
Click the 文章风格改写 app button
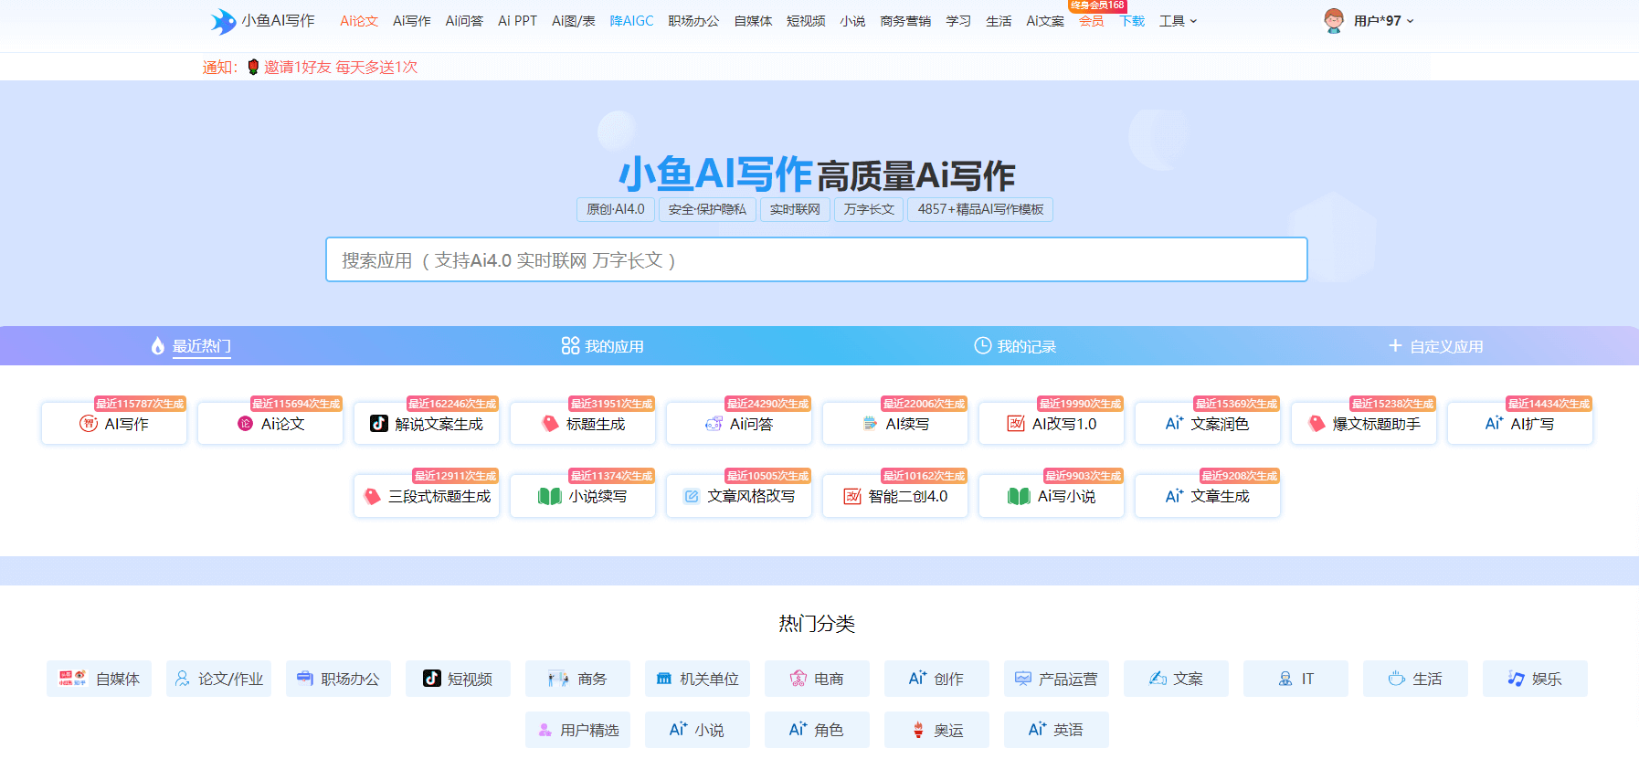pyautogui.click(x=739, y=496)
